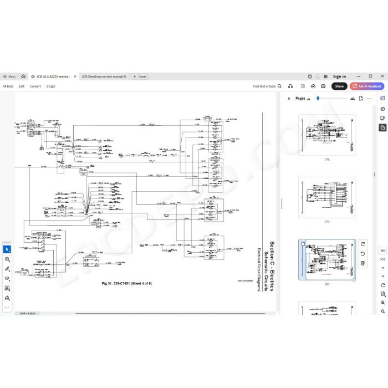Close the JCB WLS 422ZX tab
The image size is (388, 388).
[75, 76]
